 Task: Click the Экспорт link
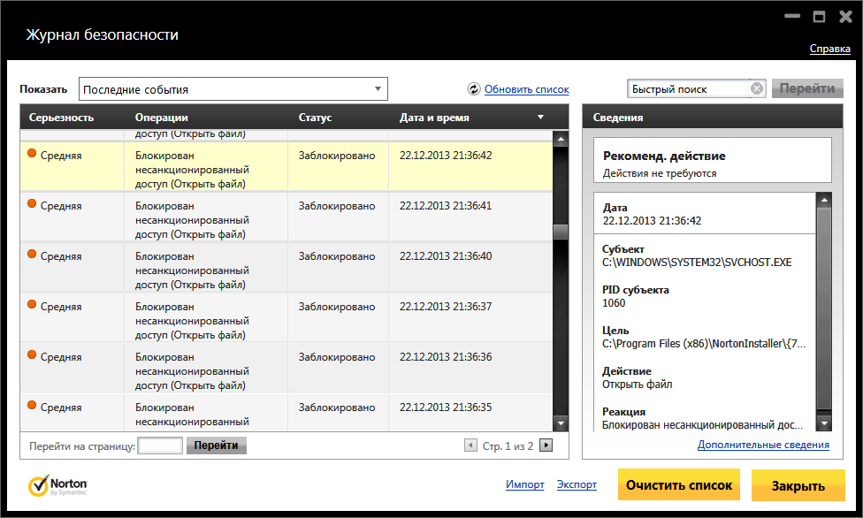click(577, 484)
